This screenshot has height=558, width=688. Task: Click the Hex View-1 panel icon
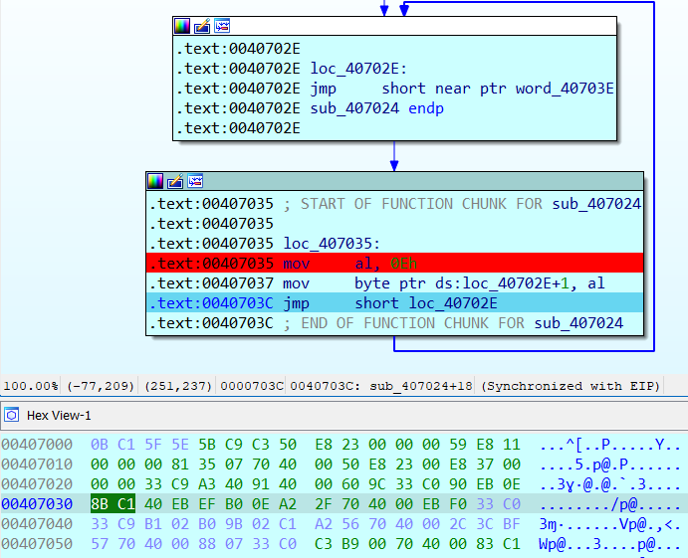[x=12, y=415]
